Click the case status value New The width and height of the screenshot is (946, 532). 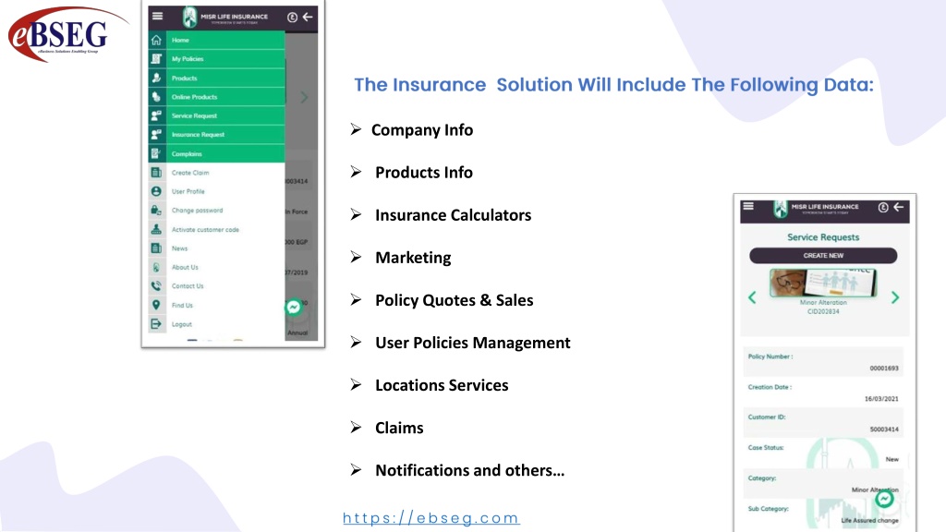[892, 460]
